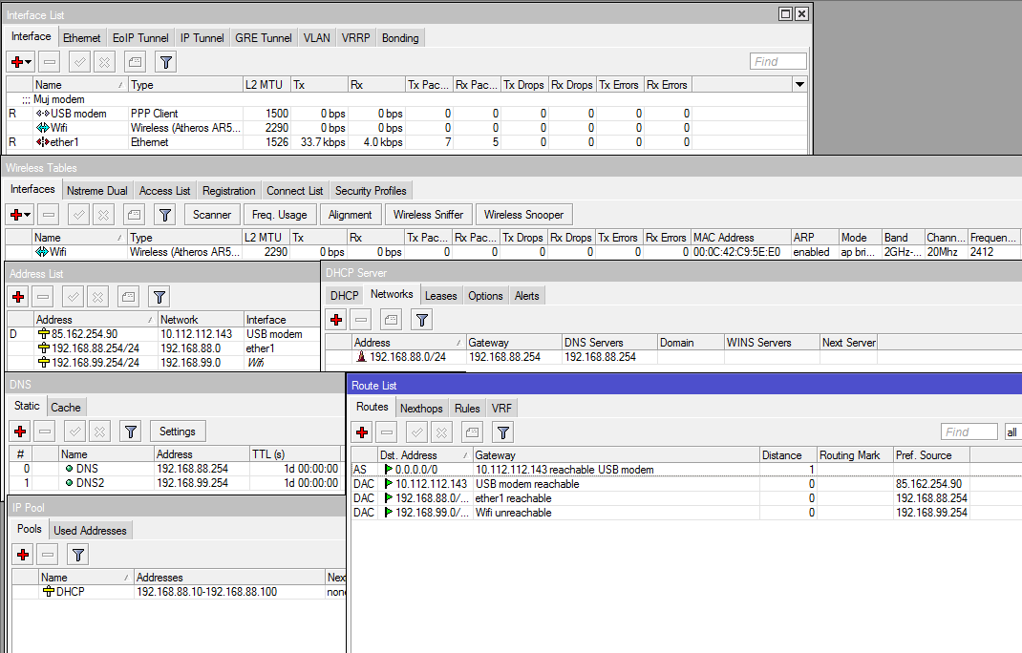Open the Wireless Snooper
The height and width of the screenshot is (653, 1022).
point(524,215)
